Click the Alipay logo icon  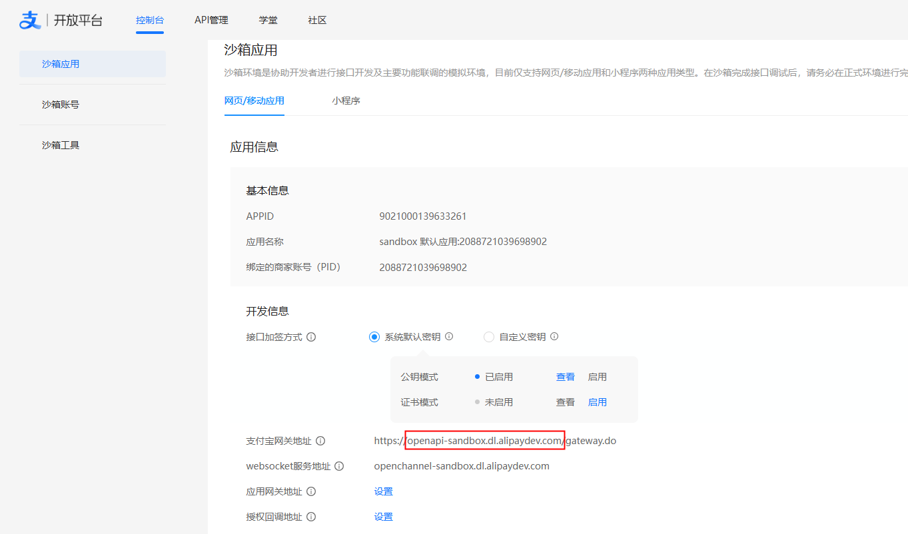click(x=30, y=20)
